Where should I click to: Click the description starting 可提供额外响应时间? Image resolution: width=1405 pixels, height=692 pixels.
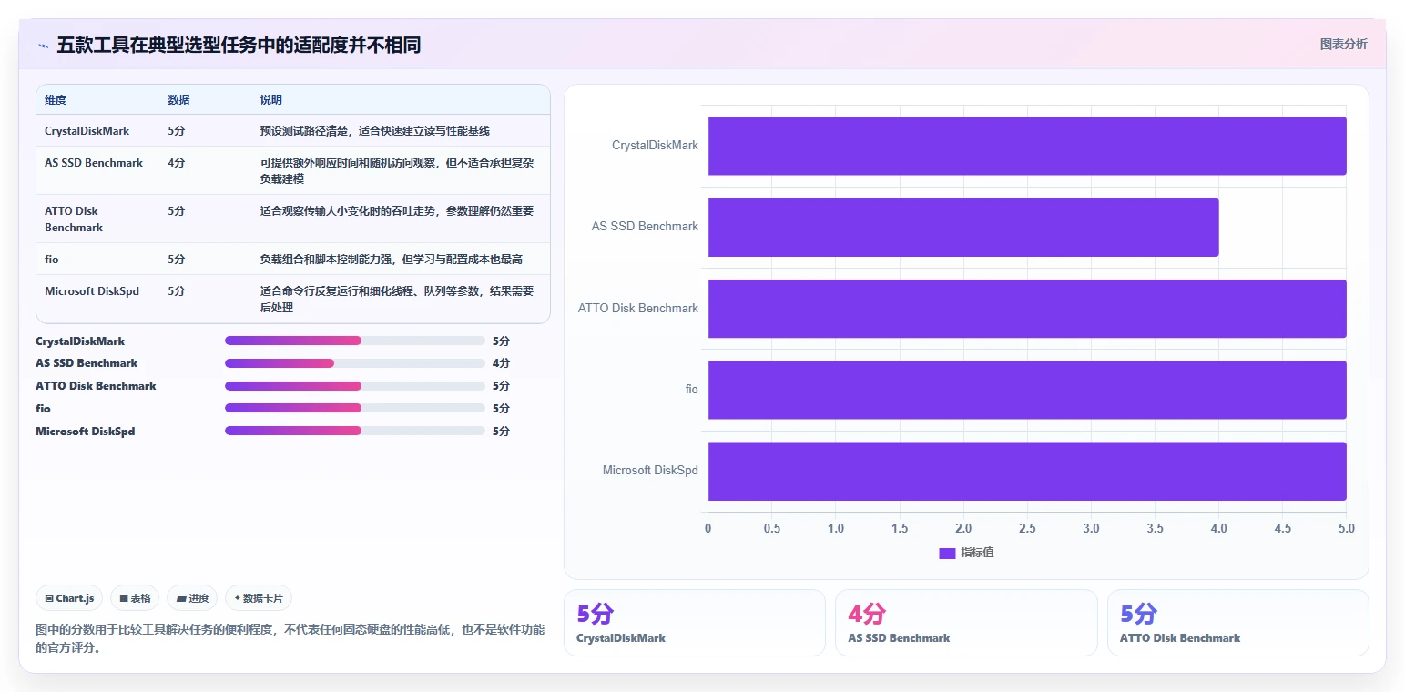coord(396,171)
